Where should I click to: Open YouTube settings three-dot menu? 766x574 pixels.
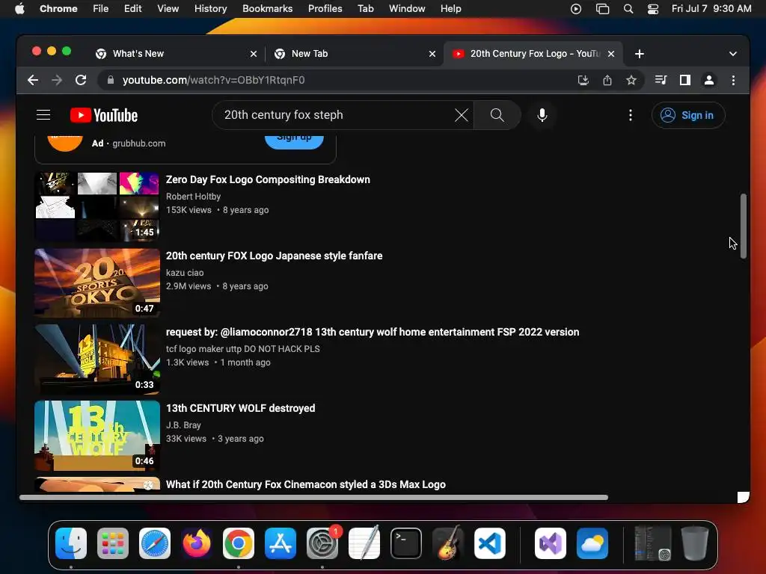(630, 115)
